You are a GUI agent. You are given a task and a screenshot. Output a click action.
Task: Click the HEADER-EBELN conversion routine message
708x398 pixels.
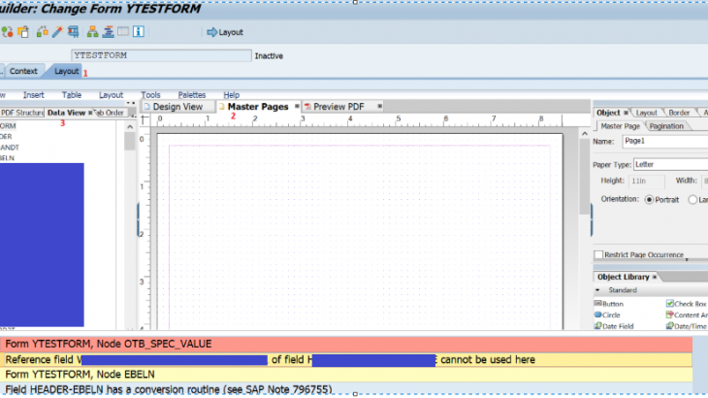tap(346, 389)
